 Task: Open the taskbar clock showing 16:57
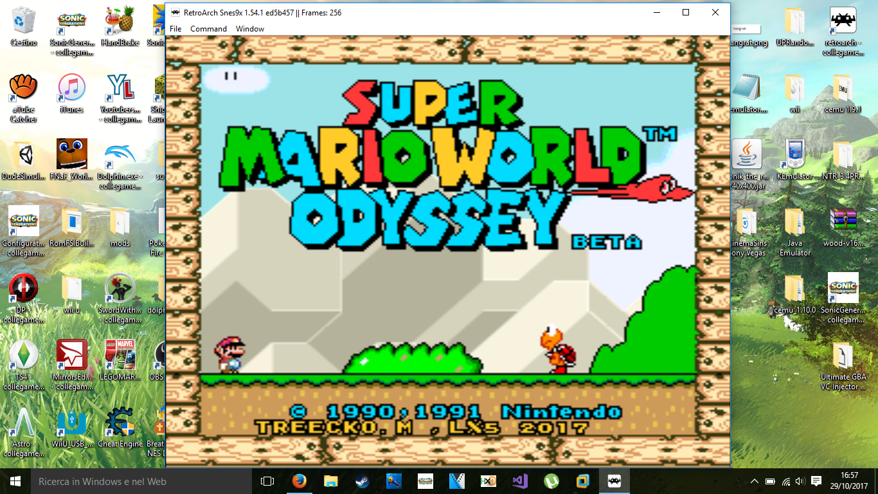[x=849, y=481]
